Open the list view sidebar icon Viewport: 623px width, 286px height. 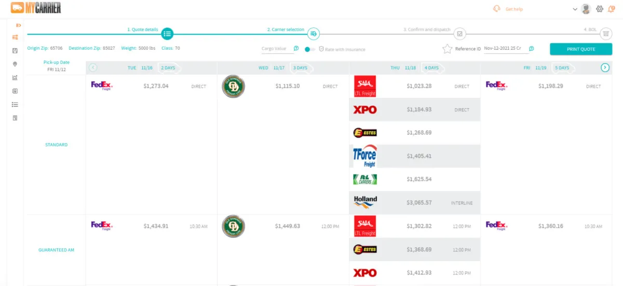click(15, 105)
